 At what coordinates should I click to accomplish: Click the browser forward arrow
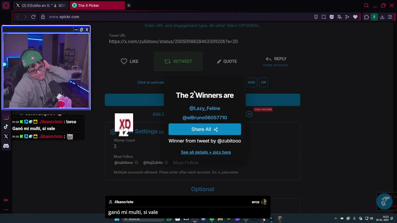(25, 17)
